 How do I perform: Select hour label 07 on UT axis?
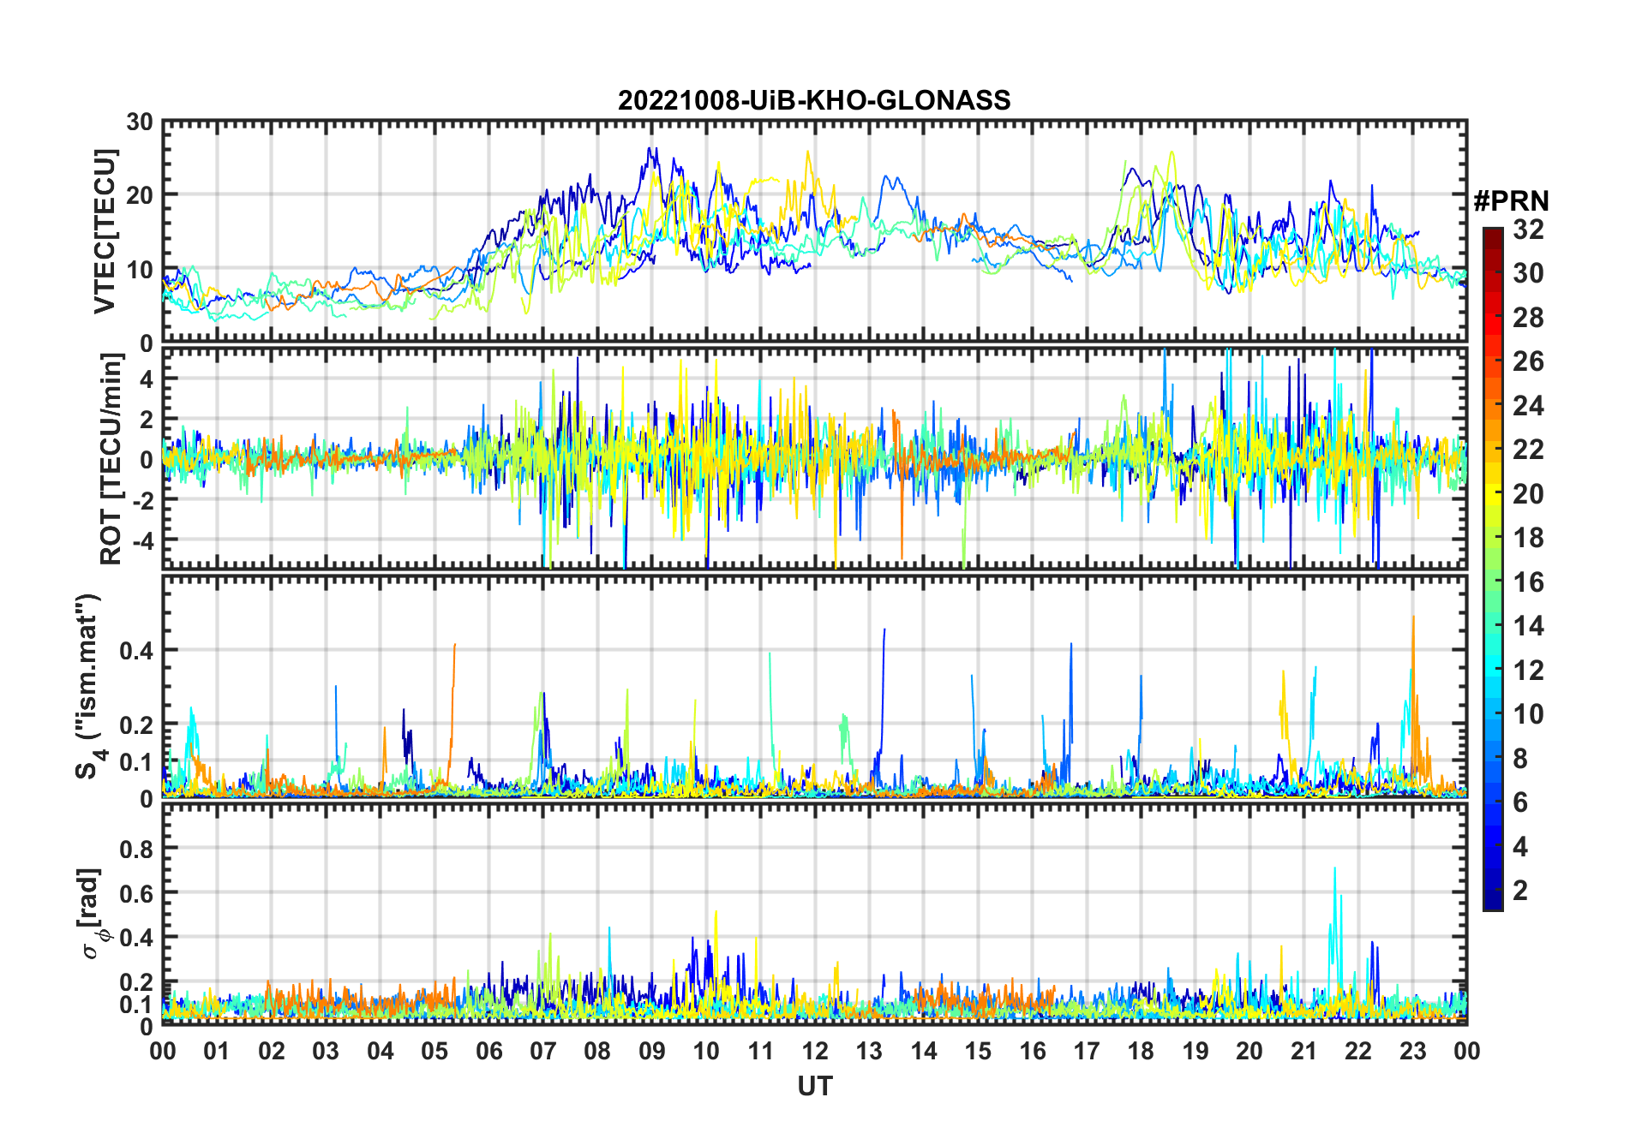[543, 1052]
